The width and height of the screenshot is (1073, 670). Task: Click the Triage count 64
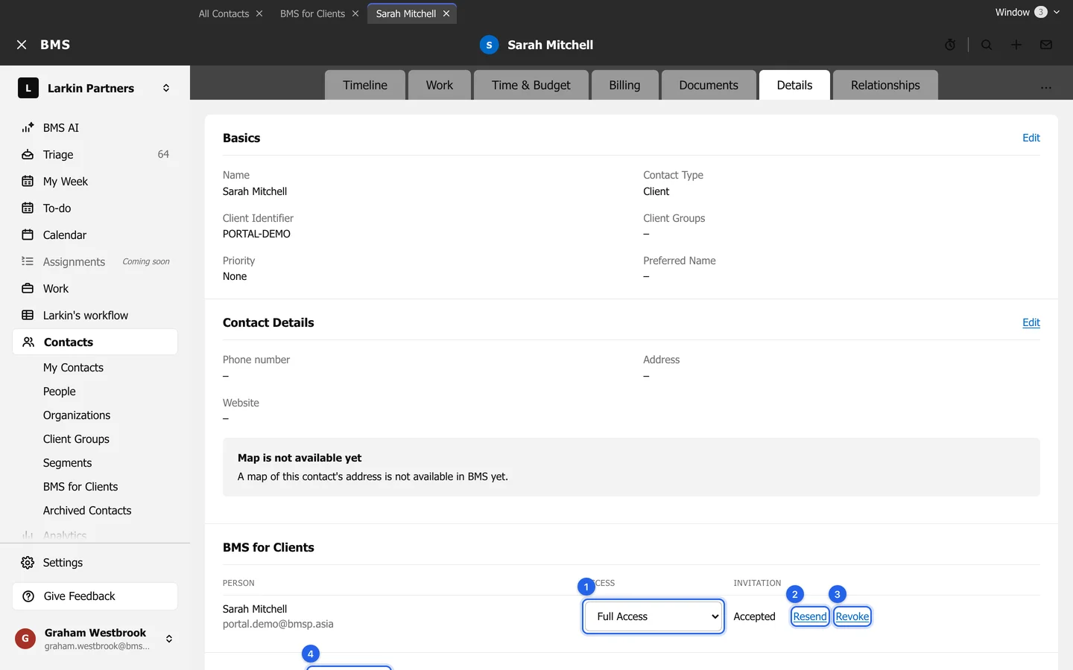[163, 154]
